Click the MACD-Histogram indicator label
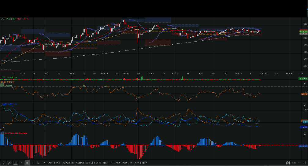The width and height of the screenshot is (308, 166). pos(14,133)
